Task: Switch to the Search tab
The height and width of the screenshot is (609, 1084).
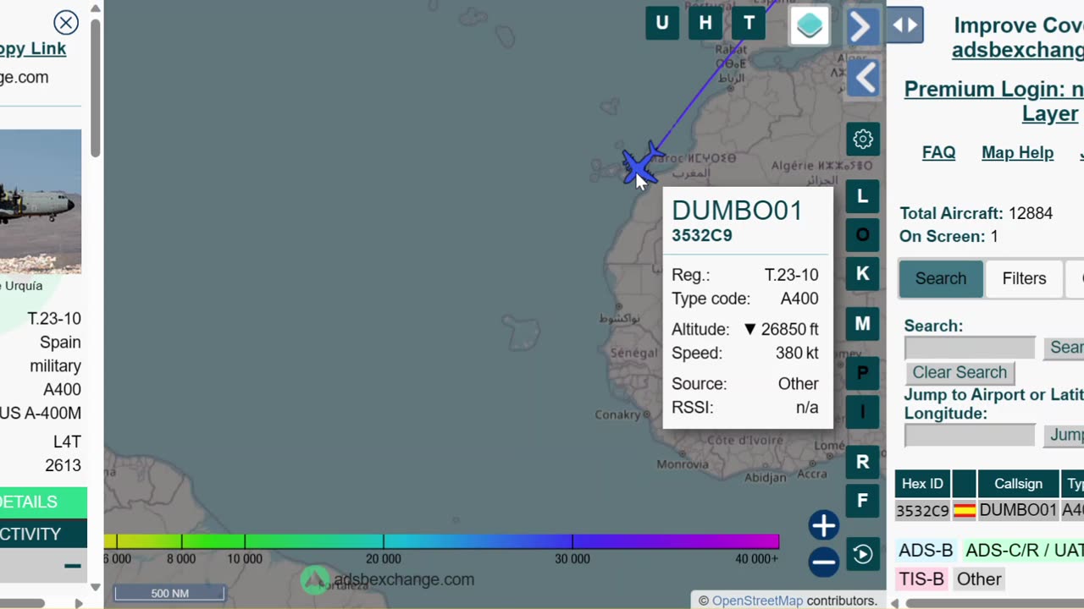Action: [941, 278]
